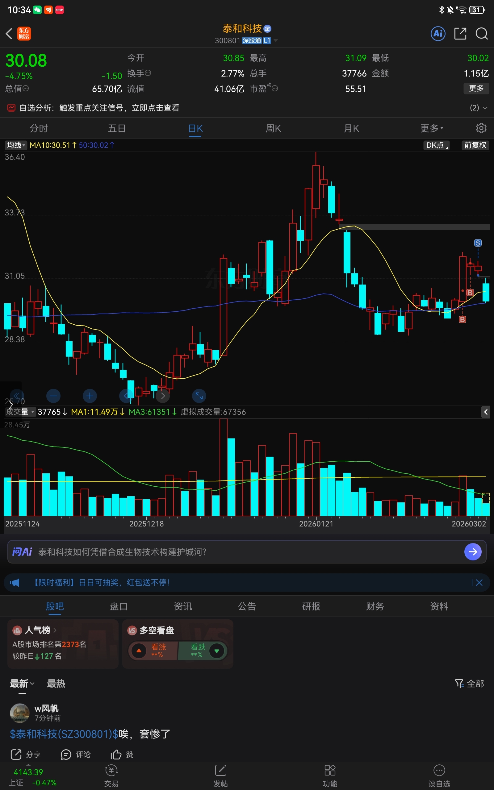Open the 研报 tab
This screenshot has height=790, width=494.
(x=311, y=606)
